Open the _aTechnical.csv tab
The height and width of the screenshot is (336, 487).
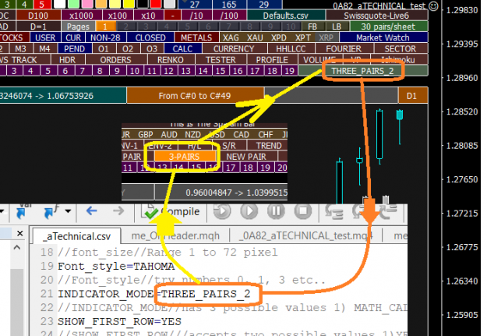76,236
